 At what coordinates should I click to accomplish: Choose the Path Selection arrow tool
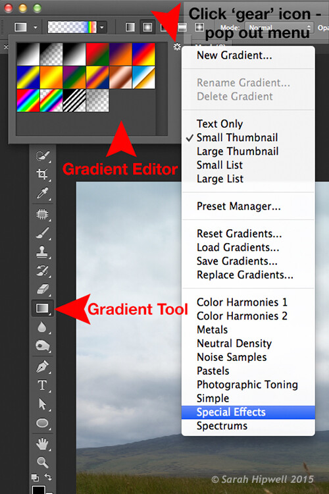pyautogui.click(x=42, y=404)
